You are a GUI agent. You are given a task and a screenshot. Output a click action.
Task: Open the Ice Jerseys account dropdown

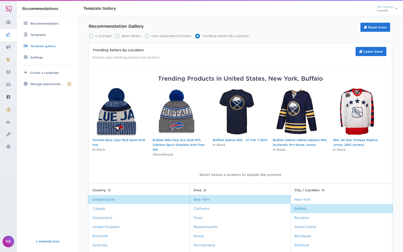pos(387,9)
